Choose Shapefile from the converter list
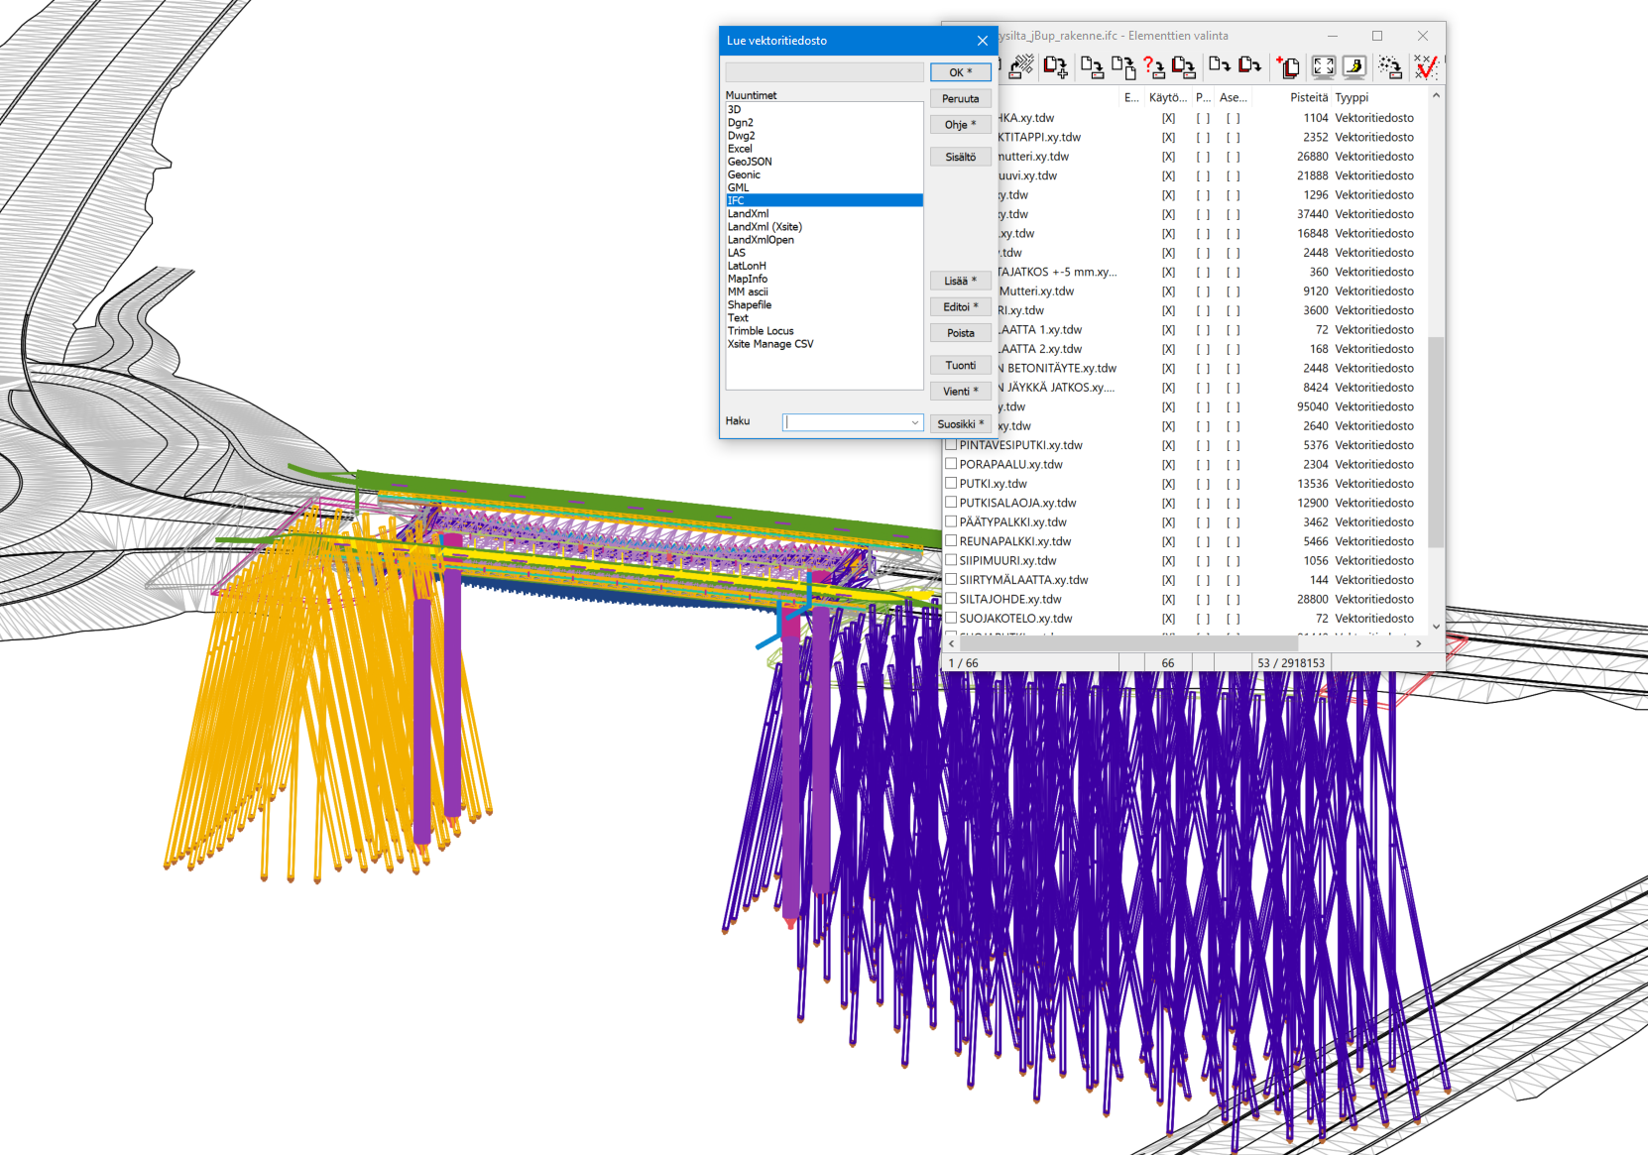 click(750, 305)
